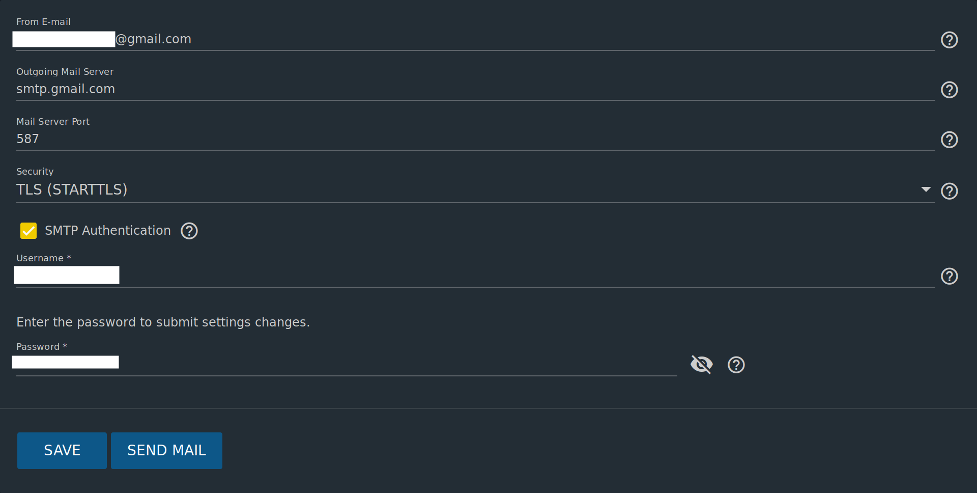Click into the Password input field
This screenshot has height=493, width=977.
(356, 363)
